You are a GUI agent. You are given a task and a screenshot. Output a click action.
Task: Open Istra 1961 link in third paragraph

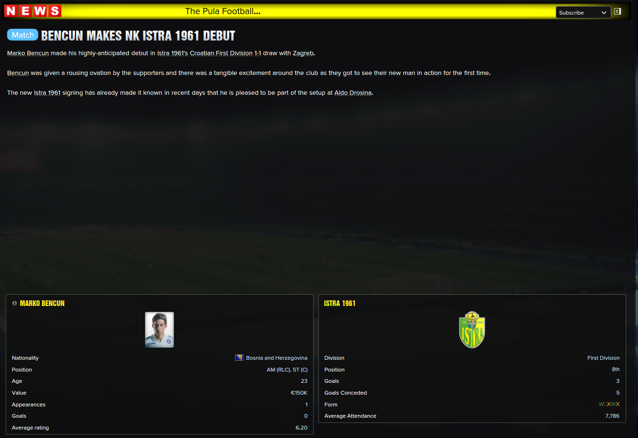click(47, 93)
